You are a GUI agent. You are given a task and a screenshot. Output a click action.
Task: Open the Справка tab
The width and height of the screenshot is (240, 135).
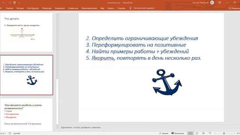coord(121,8)
